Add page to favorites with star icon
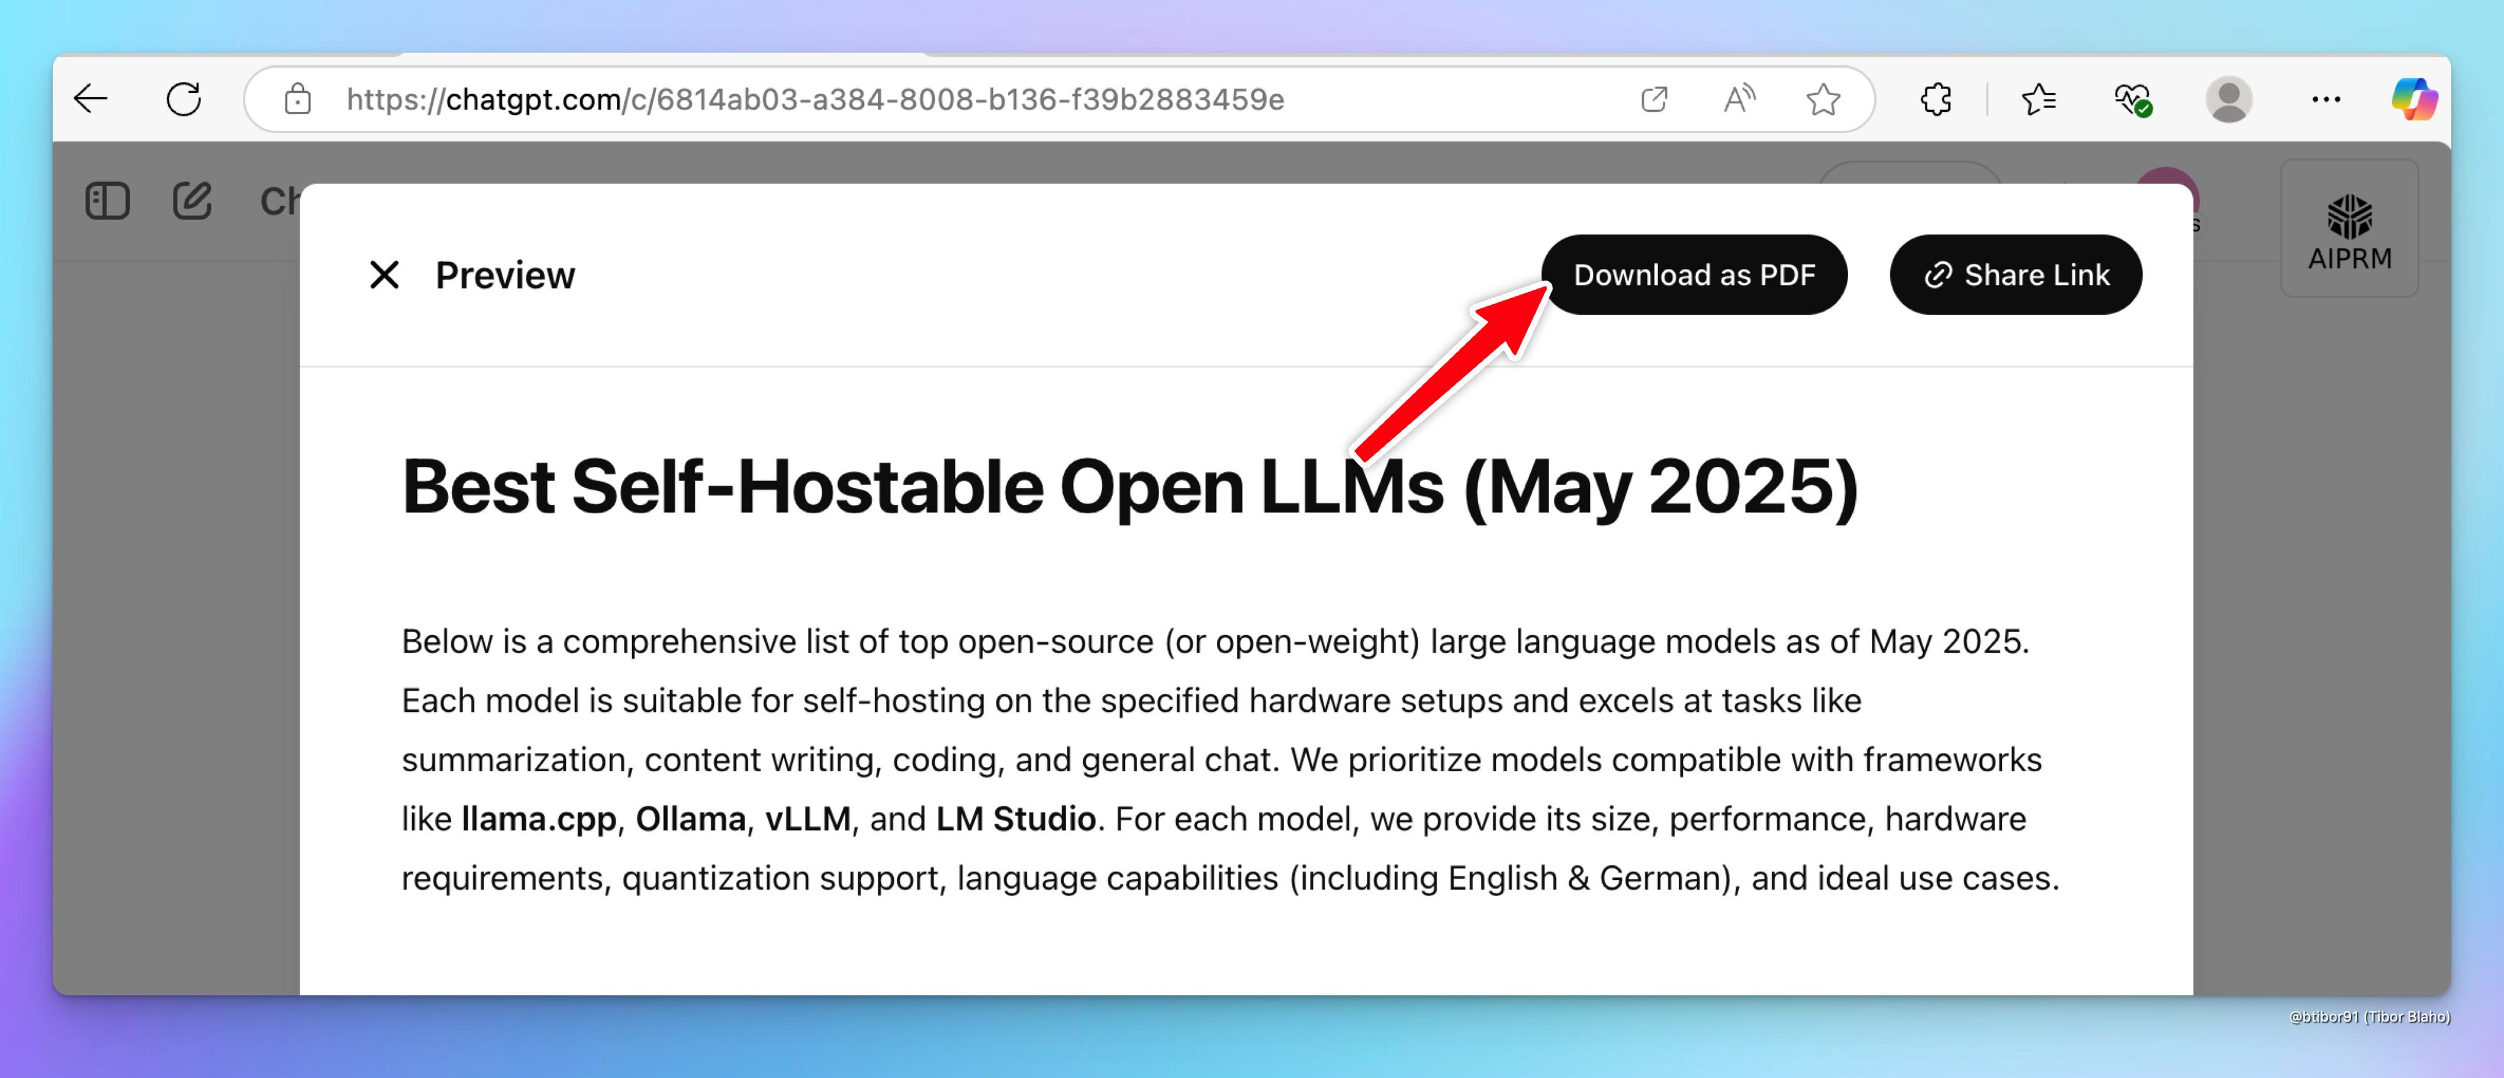 click(x=1822, y=99)
